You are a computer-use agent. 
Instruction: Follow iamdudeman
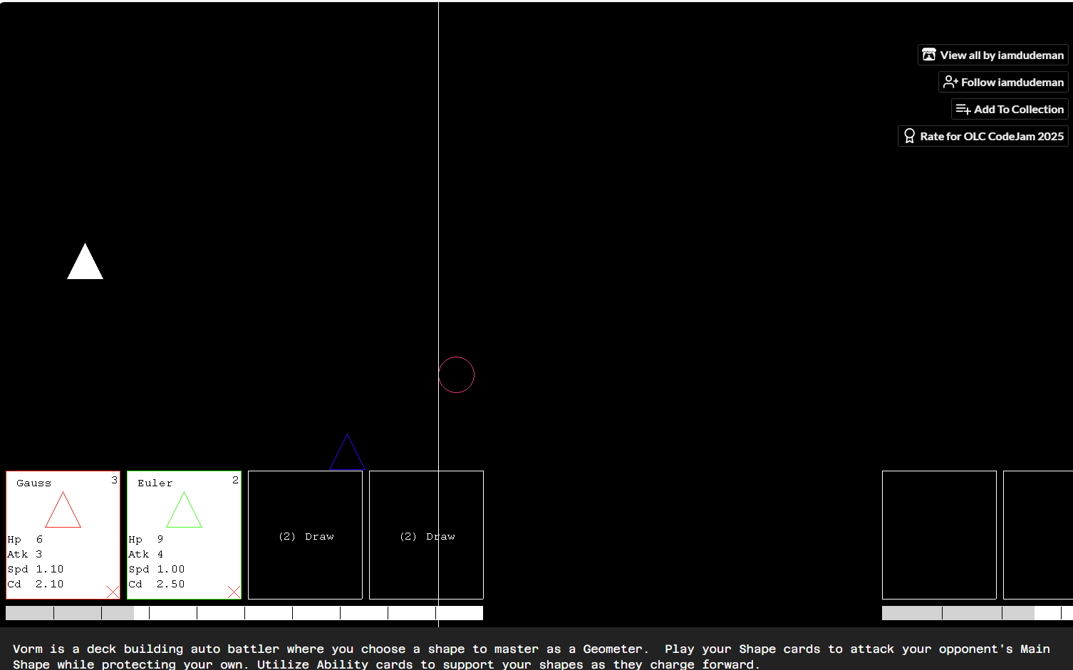[1003, 82]
